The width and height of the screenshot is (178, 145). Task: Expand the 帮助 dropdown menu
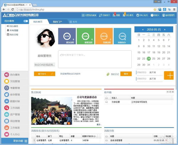(x=155, y=15)
